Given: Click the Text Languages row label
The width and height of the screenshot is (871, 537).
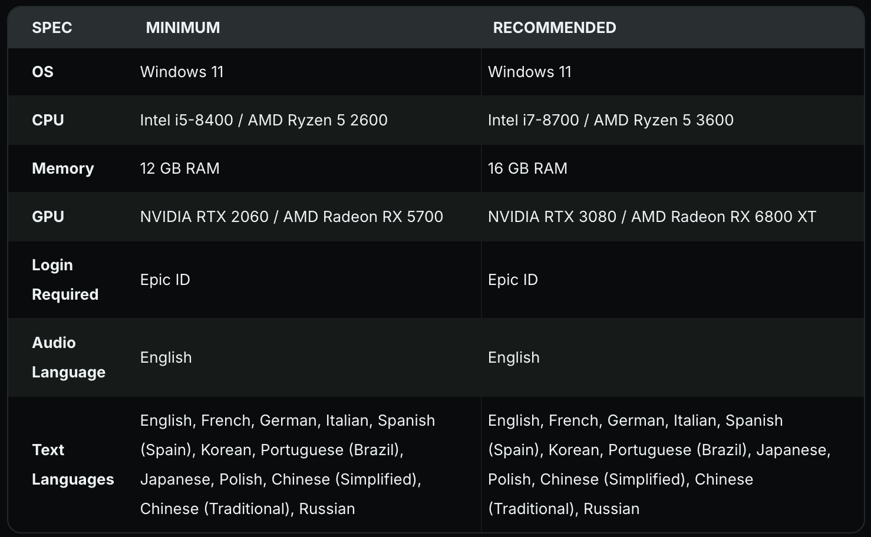Looking at the screenshot, I should [x=72, y=465].
